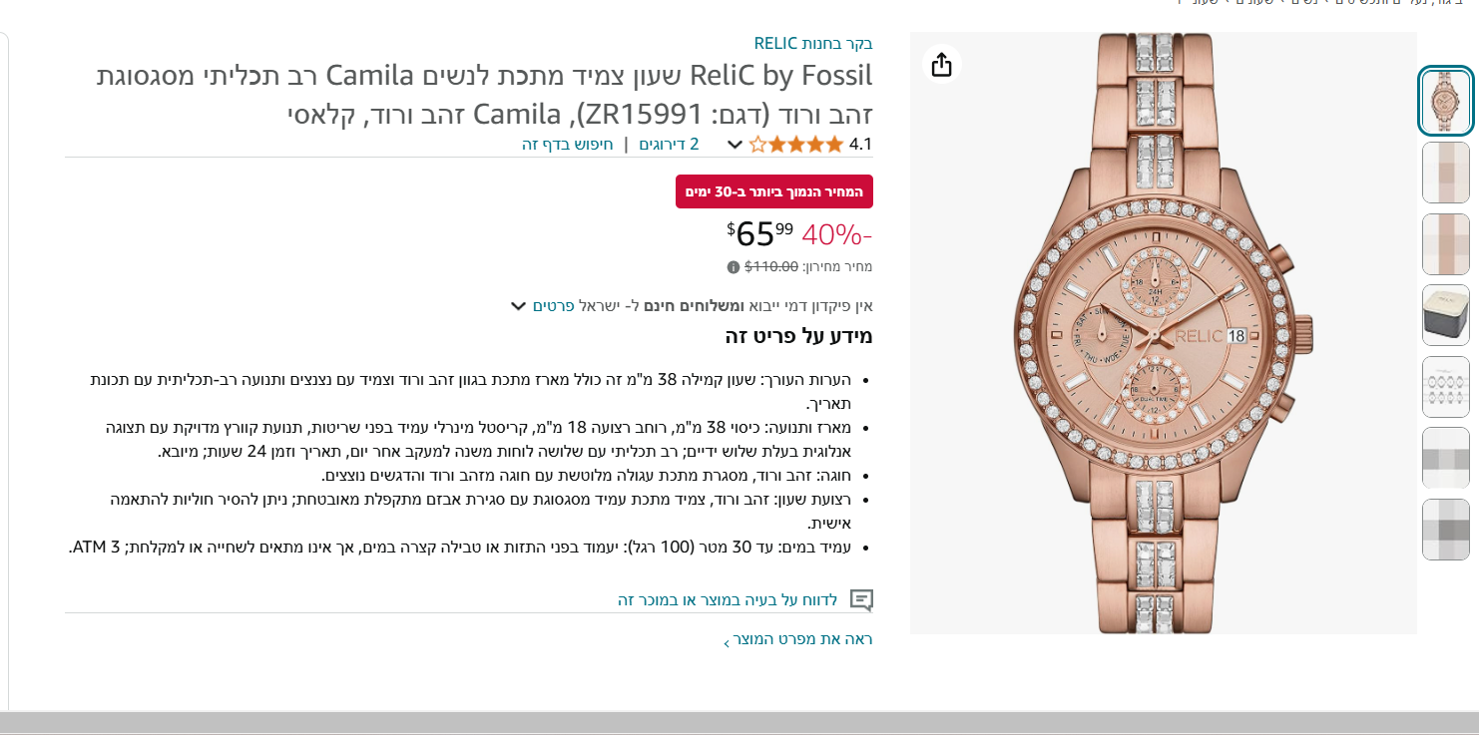
Task: Click the red lowest-price-in-30-days badge
Action: point(773,191)
